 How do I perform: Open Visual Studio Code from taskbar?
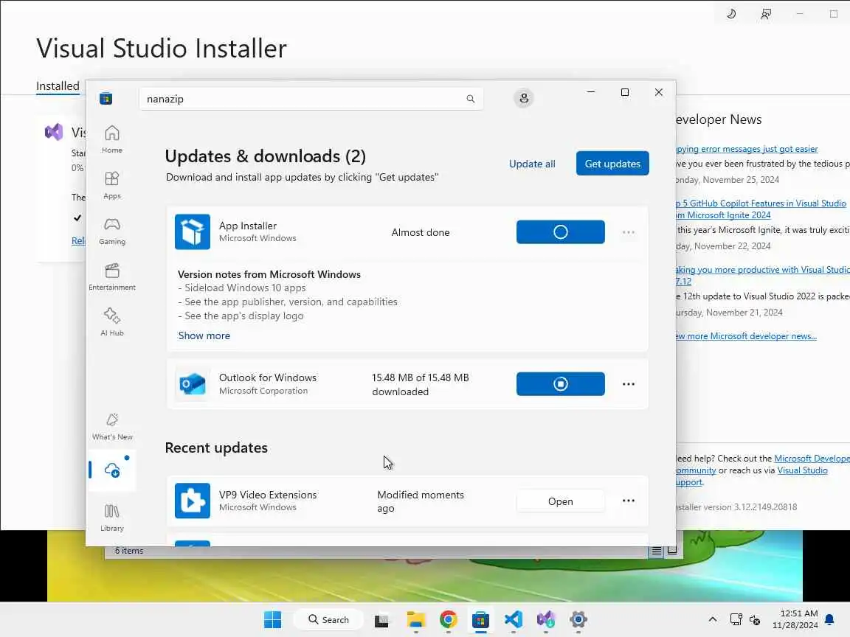click(x=514, y=619)
